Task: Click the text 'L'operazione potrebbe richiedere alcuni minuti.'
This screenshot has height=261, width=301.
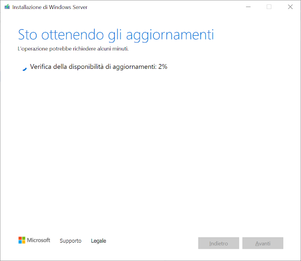Action: click(73, 49)
